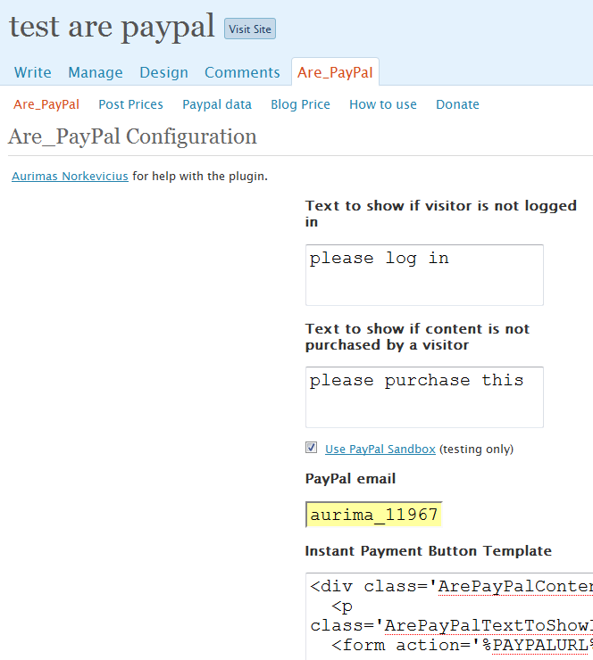Open the Write tab

pyautogui.click(x=33, y=72)
